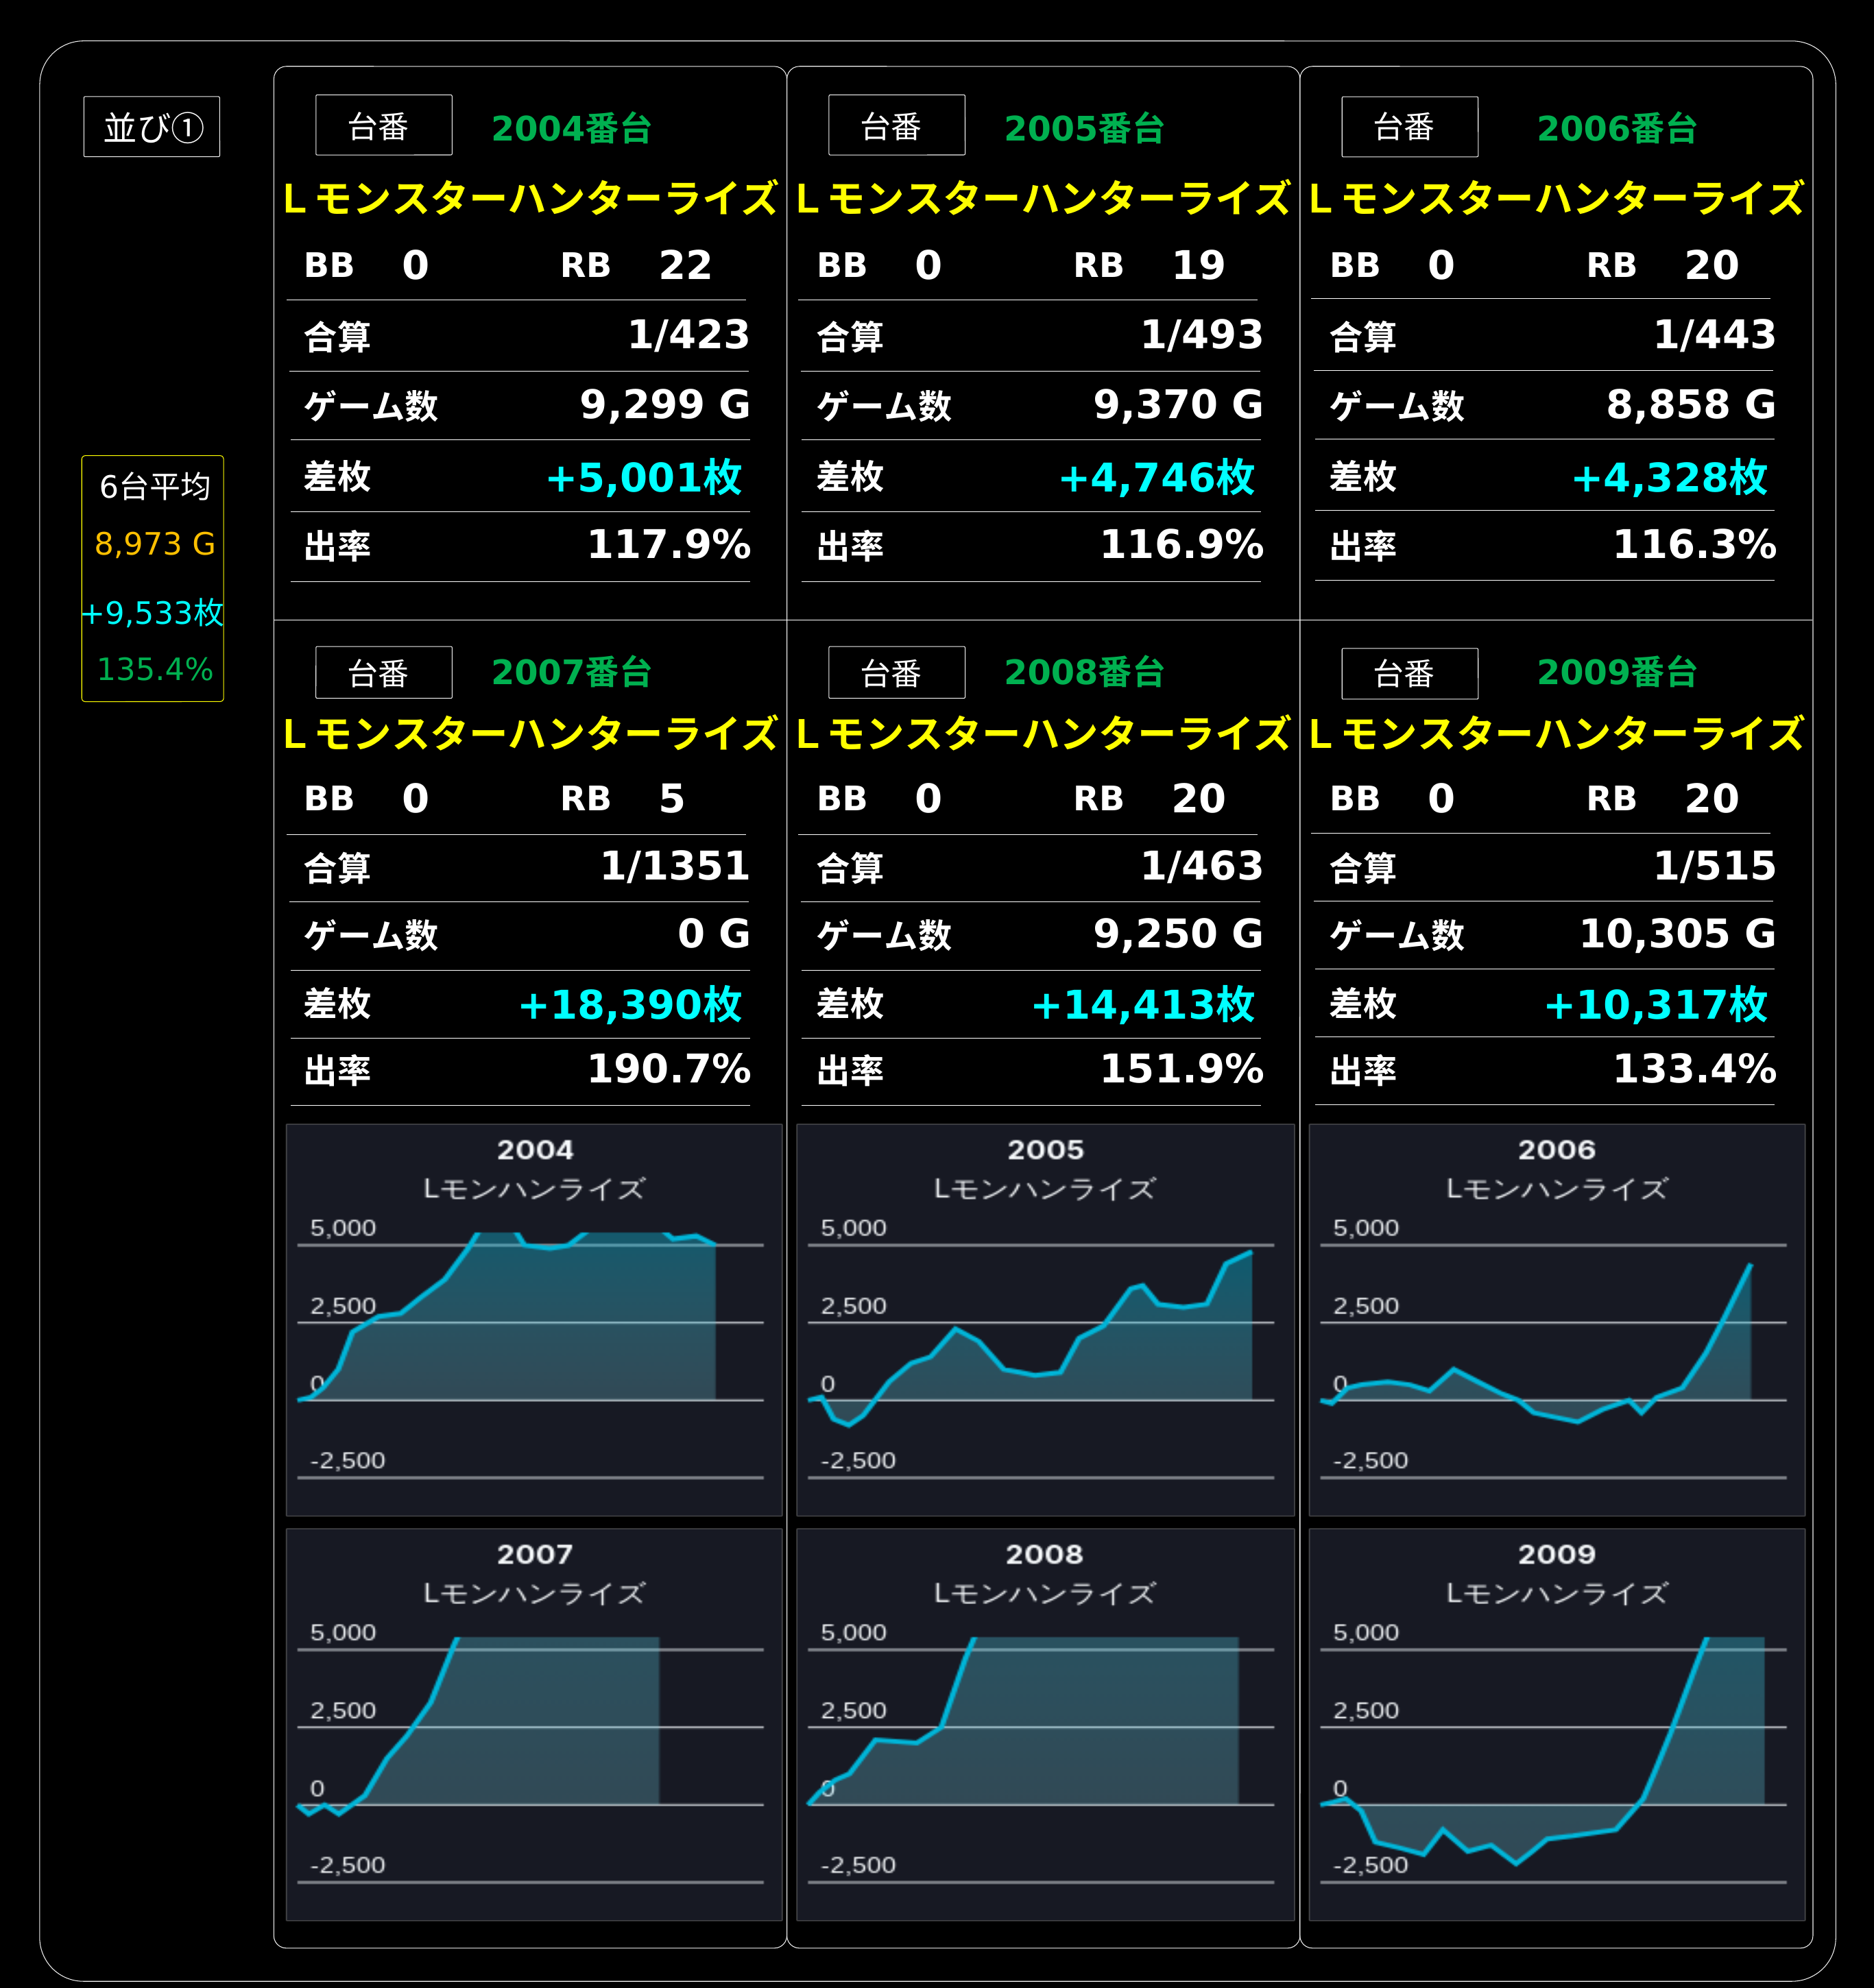Image resolution: width=1874 pixels, height=1988 pixels.
Task: Click the 台番 label beside 2006番台
Action: tap(1410, 127)
